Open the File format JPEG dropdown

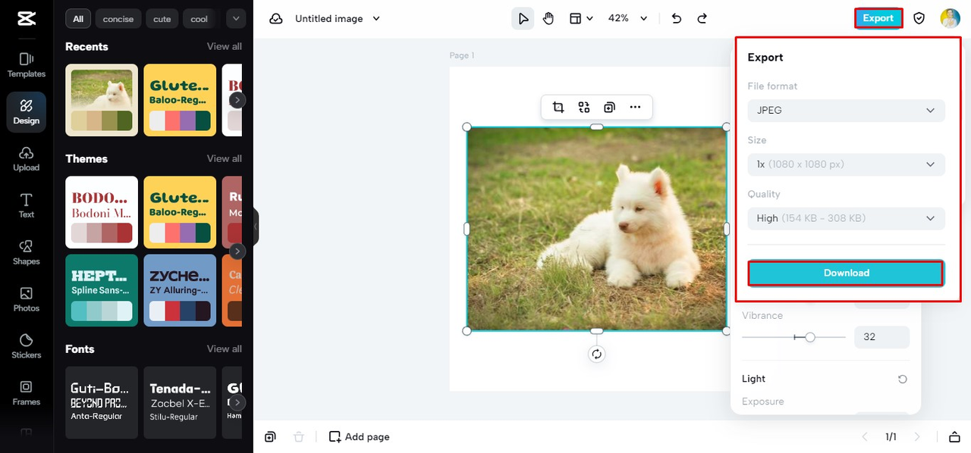click(846, 111)
